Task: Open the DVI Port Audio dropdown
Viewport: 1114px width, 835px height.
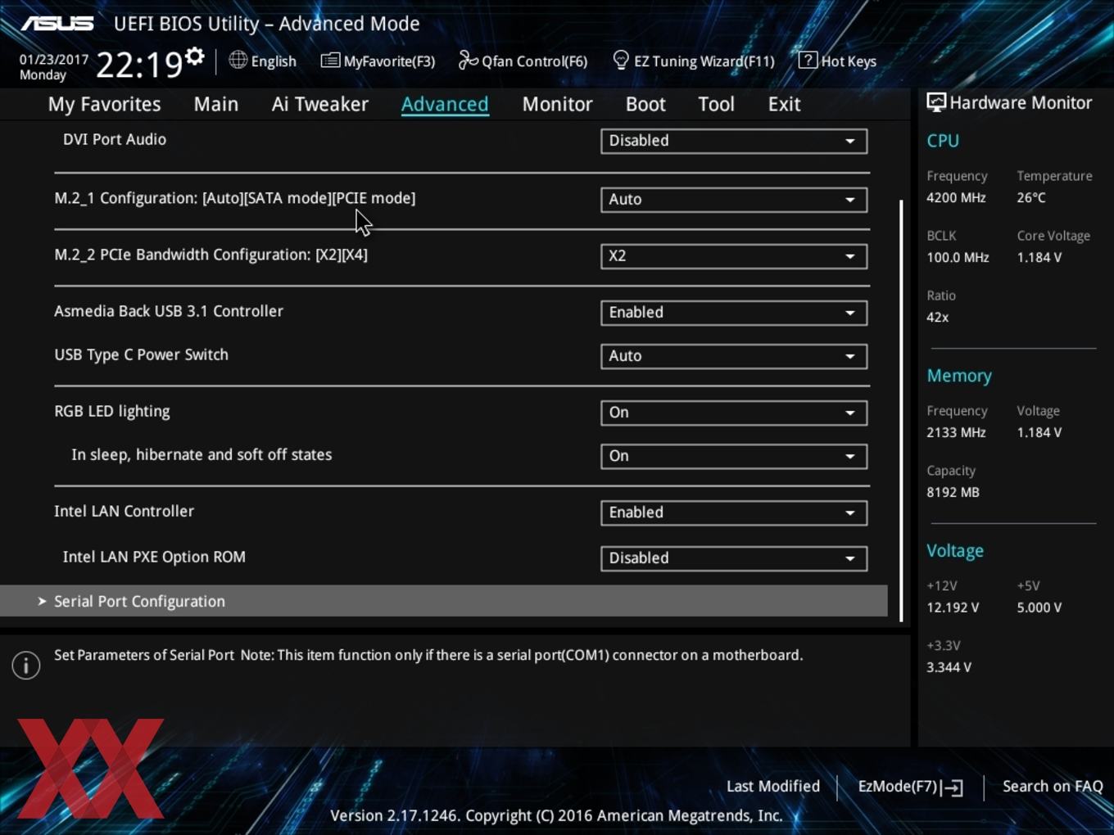Action: click(x=734, y=141)
